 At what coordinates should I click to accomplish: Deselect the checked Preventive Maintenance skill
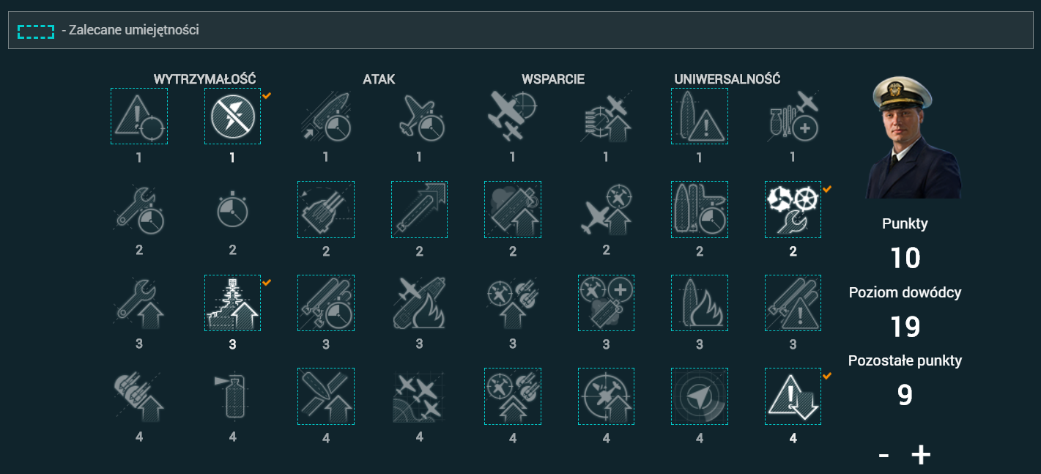[232, 116]
